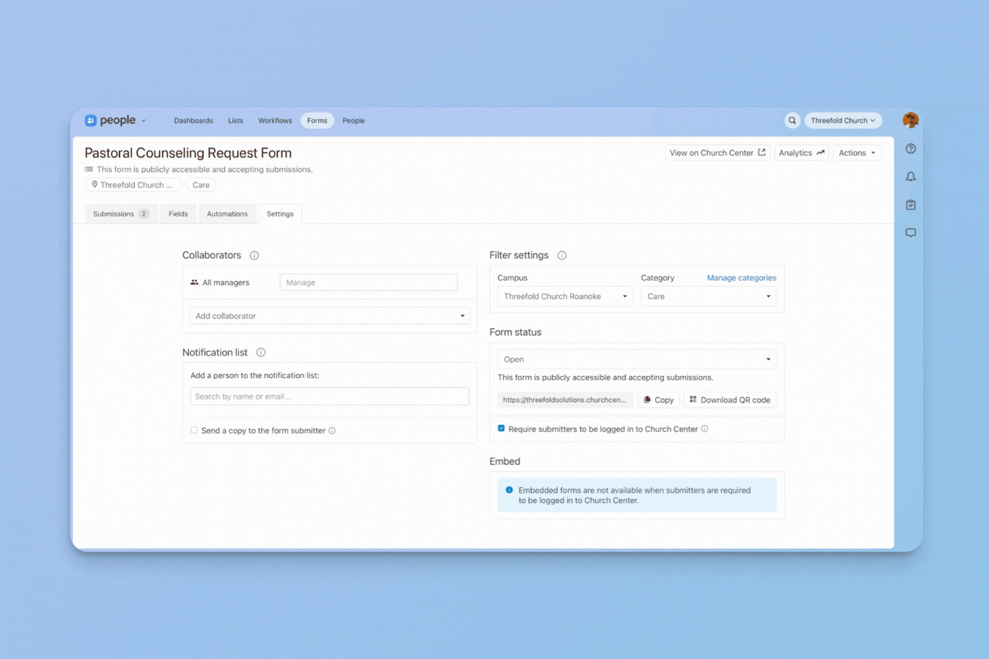Open the Add collaborator dropdown
The width and height of the screenshot is (989, 659).
click(x=330, y=316)
